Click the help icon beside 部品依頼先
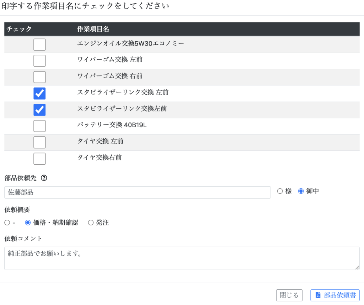Viewport: 364px width, 305px height. click(x=44, y=178)
